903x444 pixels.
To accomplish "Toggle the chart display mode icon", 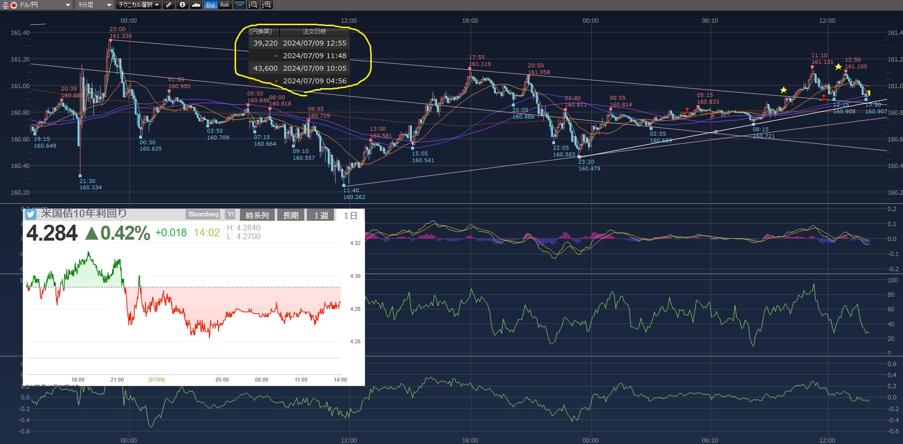I will pos(239,5).
